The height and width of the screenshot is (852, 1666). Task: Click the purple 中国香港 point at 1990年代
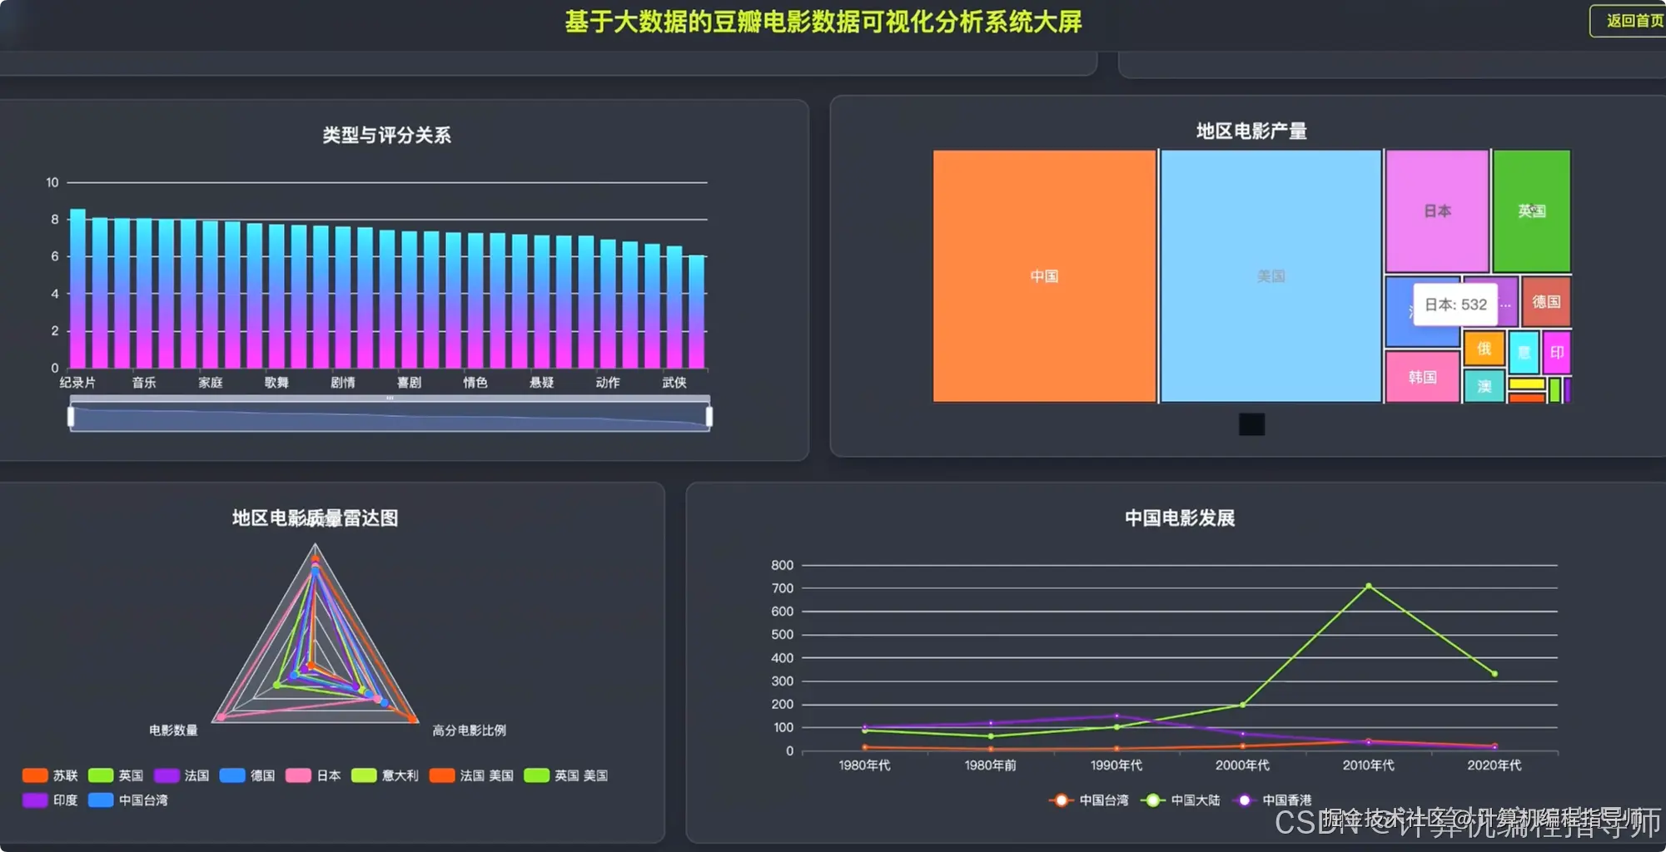pyautogui.click(x=1116, y=716)
